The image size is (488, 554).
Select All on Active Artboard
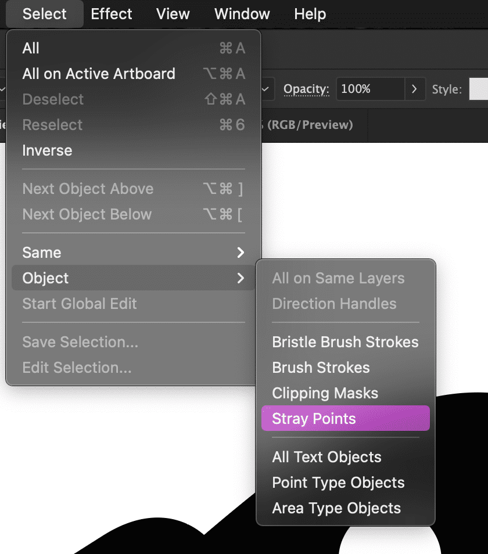tap(99, 74)
